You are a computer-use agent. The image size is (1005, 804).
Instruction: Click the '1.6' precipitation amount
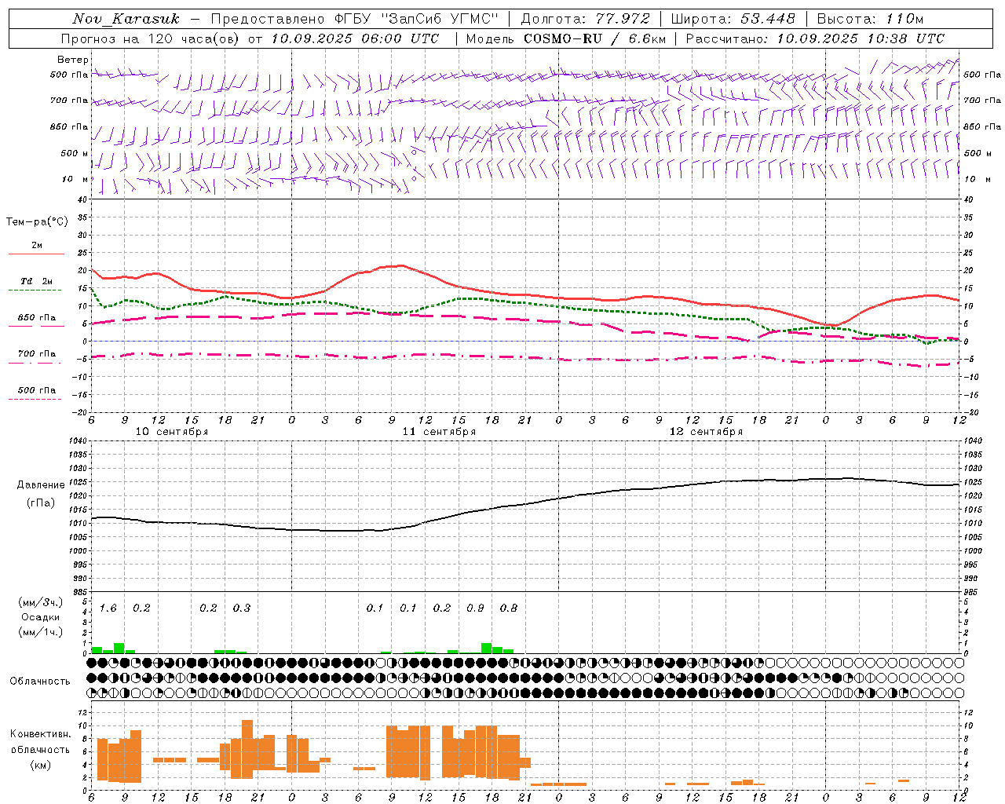(x=108, y=608)
